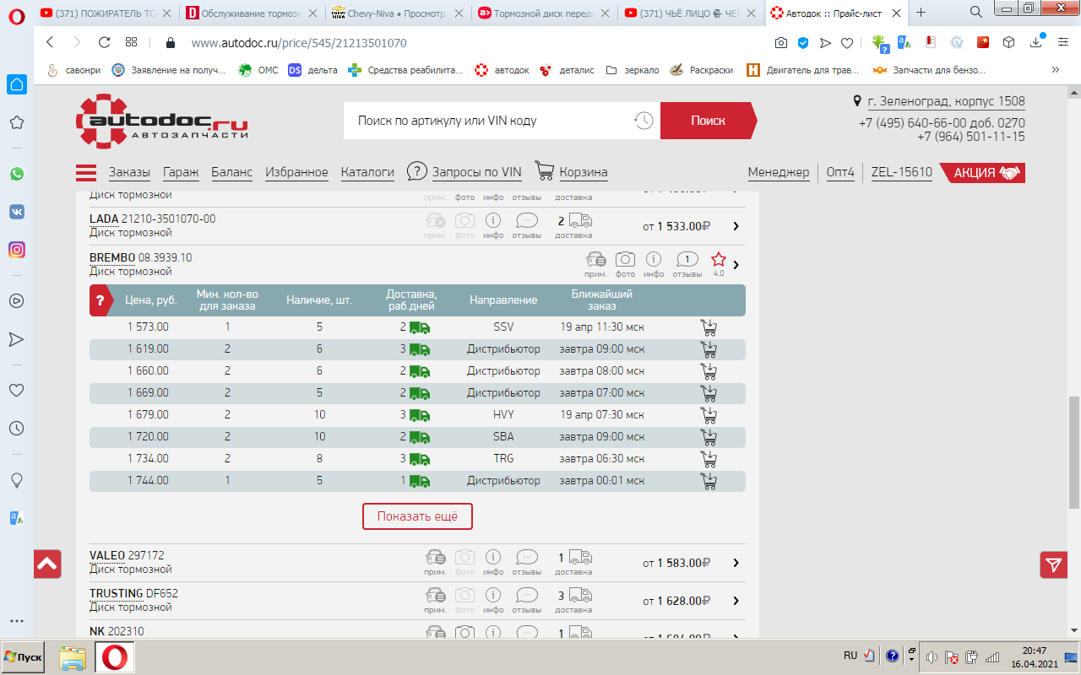
Task: Add the 1 619.00 offer to cart
Action: tap(709, 349)
